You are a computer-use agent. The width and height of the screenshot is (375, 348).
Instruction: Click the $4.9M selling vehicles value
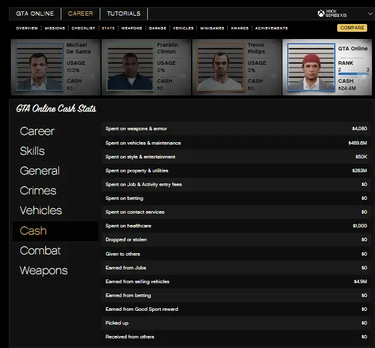361,282
